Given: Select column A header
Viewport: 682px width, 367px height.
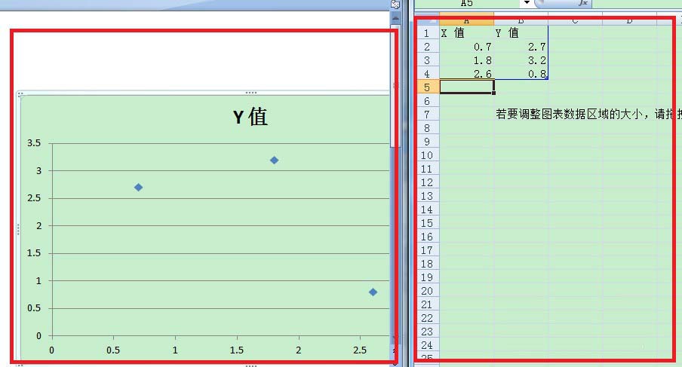Looking at the screenshot, I should (x=466, y=21).
